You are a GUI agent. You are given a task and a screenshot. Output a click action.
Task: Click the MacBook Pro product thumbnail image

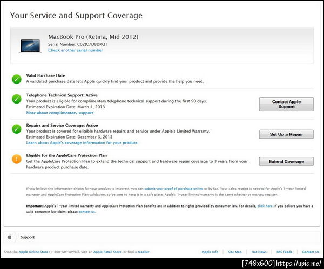coord(30,46)
